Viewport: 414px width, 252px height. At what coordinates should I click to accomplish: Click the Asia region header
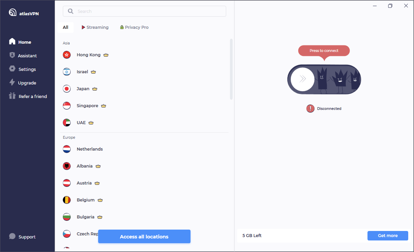pyautogui.click(x=66, y=43)
